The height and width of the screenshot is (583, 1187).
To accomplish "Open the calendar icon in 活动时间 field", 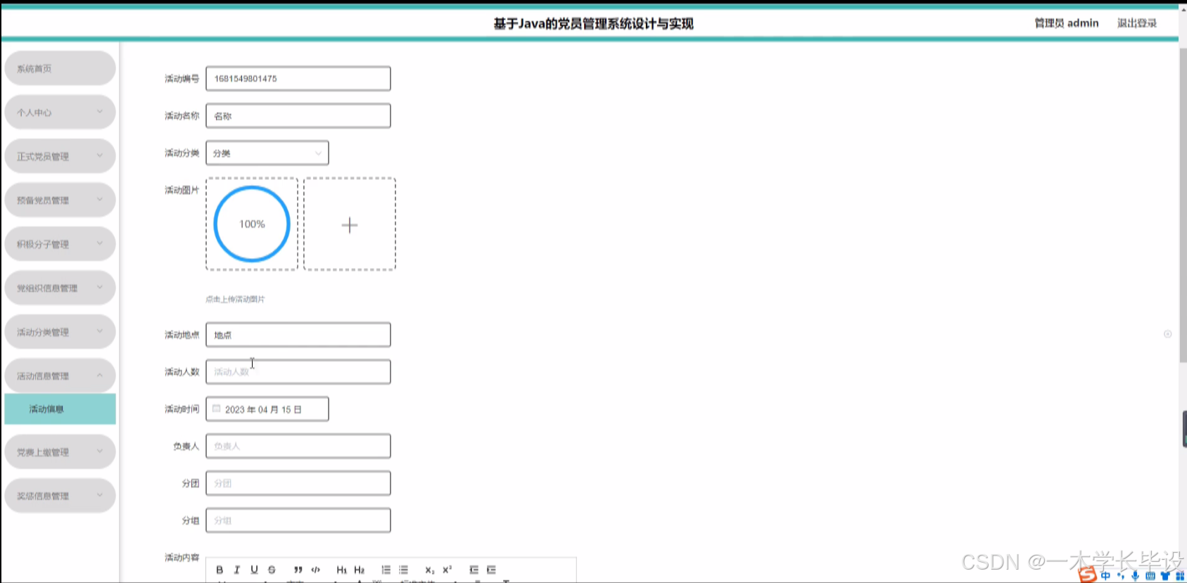I will (x=217, y=409).
